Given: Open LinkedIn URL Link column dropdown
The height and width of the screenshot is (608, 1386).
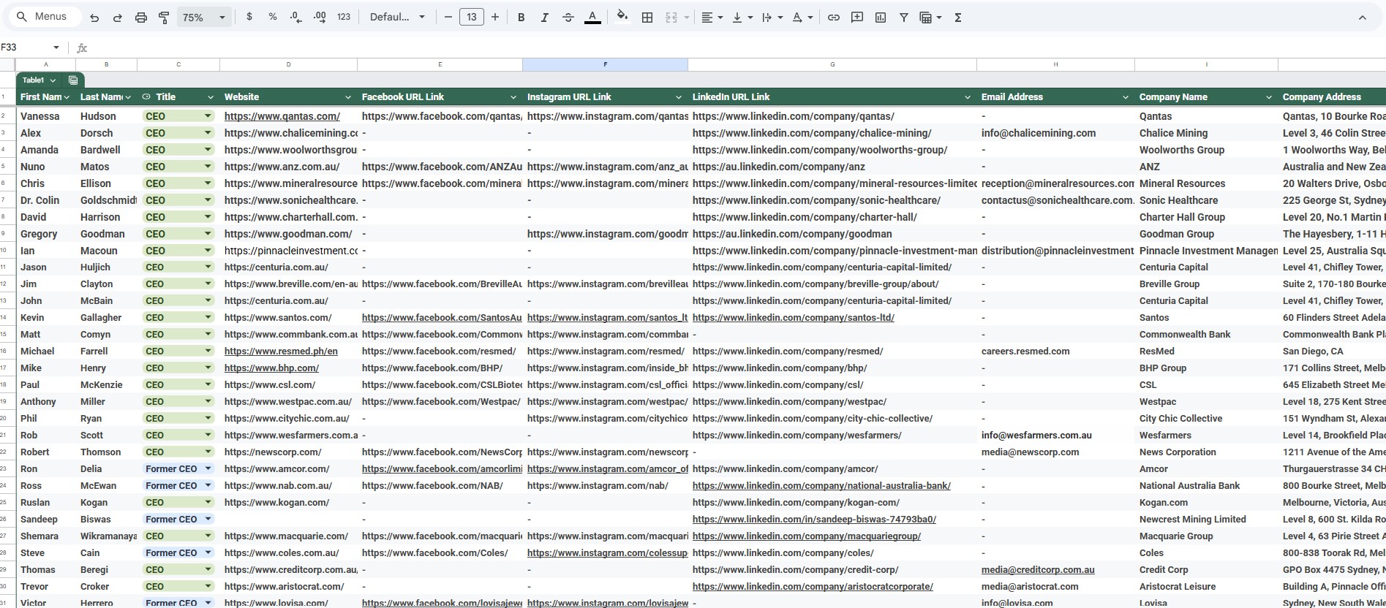Looking at the screenshot, I should pyautogui.click(x=968, y=97).
